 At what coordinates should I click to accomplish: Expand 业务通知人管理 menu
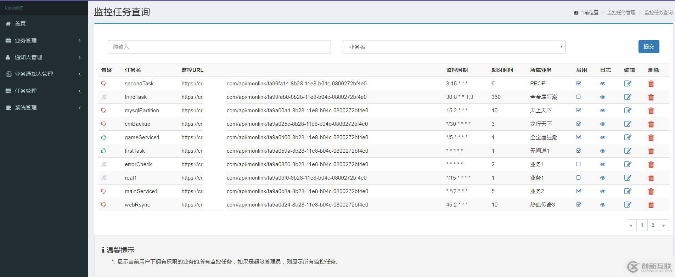pyautogui.click(x=44, y=74)
